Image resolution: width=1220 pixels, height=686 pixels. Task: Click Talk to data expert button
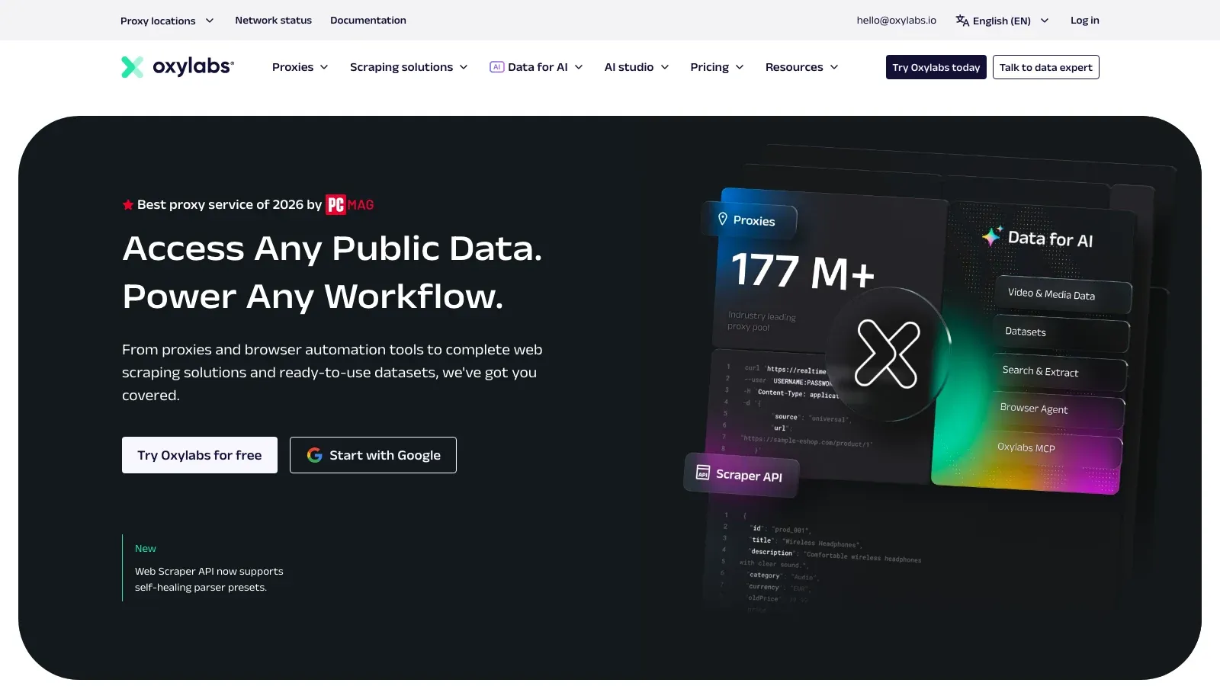click(1046, 67)
